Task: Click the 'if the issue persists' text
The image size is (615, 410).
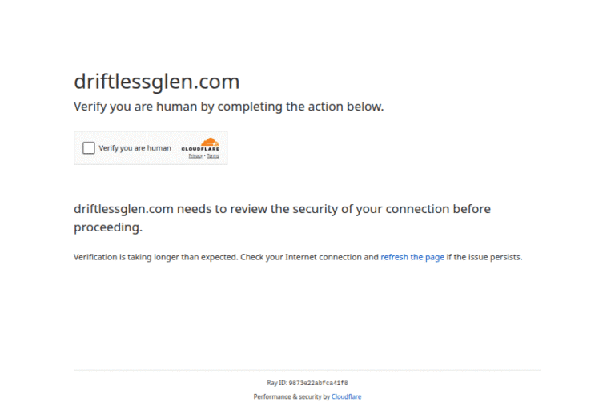Action: pyautogui.click(x=484, y=257)
